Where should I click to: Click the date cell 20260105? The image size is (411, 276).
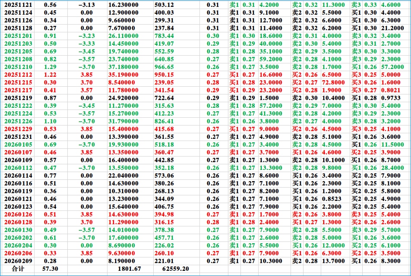point(18,144)
